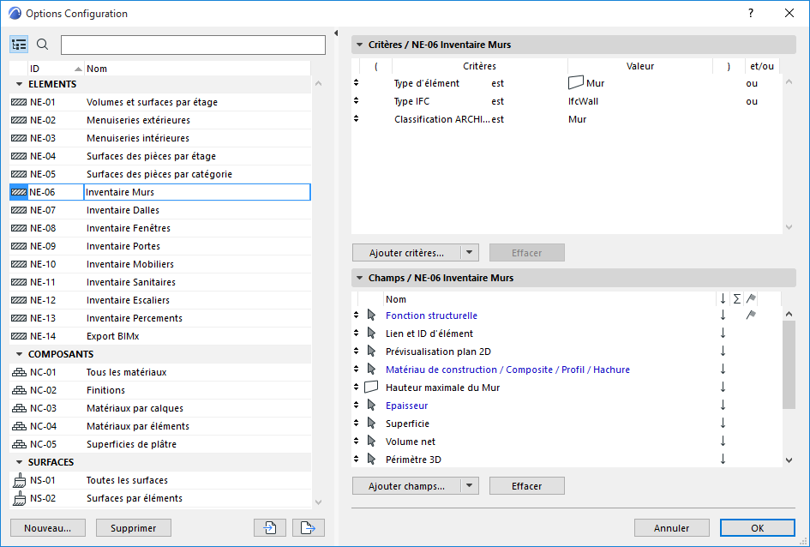
Task: Toggle the tree view icon above the list
Action: pos(19,45)
